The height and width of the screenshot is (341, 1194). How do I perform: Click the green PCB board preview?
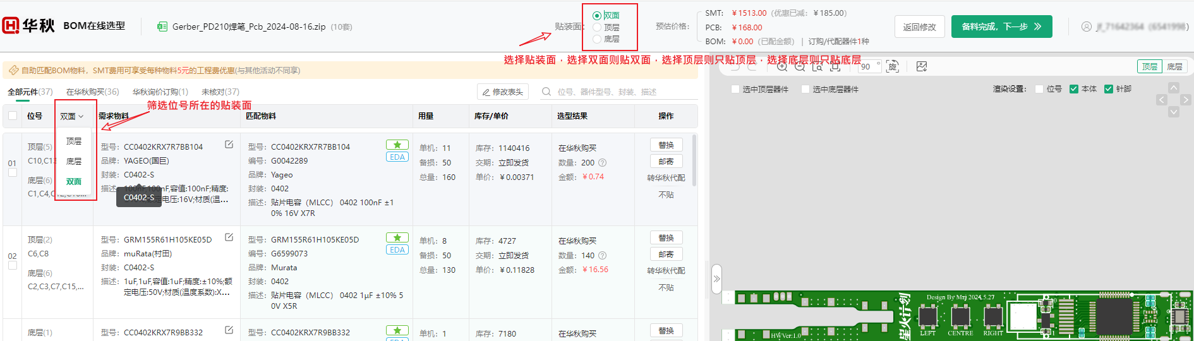pyautogui.click(x=957, y=315)
